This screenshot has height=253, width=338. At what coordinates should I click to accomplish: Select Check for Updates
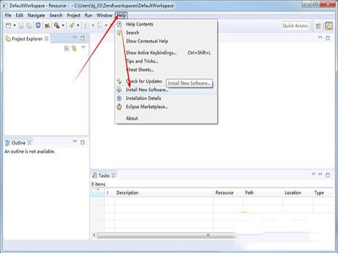pos(144,81)
